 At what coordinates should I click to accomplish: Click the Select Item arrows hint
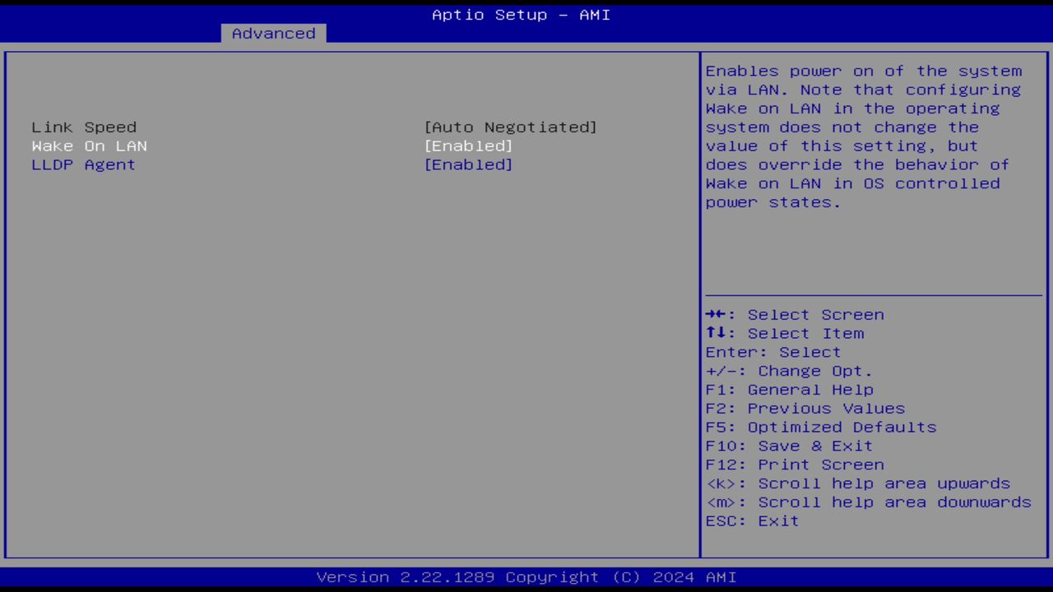click(x=785, y=334)
